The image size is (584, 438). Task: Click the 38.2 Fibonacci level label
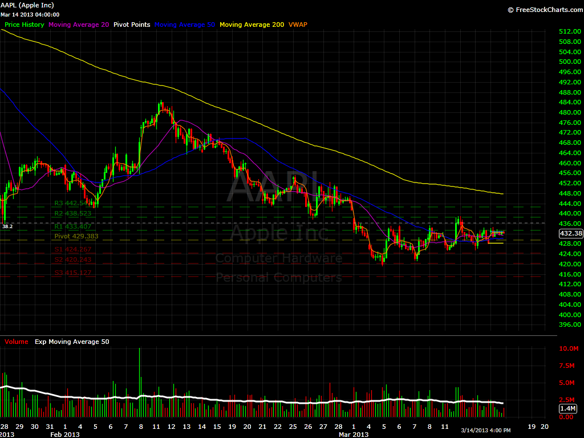(x=7, y=226)
